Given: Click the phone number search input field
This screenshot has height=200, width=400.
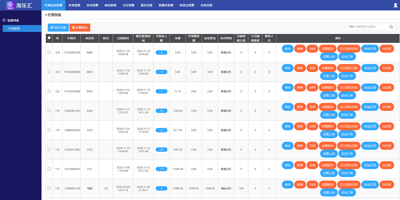Looking at the screenshot, I should [369, 27].
